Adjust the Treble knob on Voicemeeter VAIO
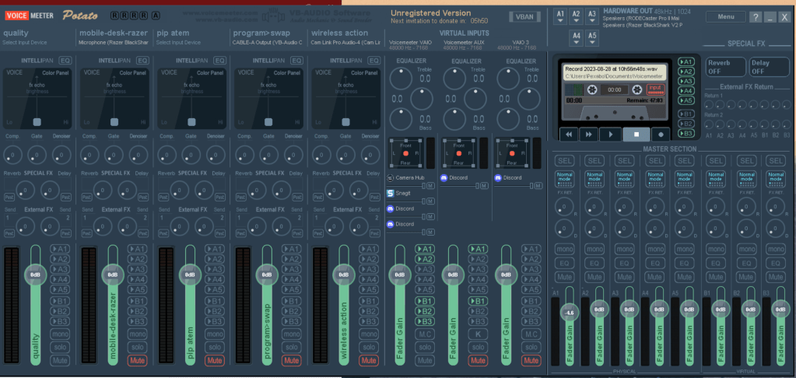This screenshot has height=378, width=796. point(401,79)
